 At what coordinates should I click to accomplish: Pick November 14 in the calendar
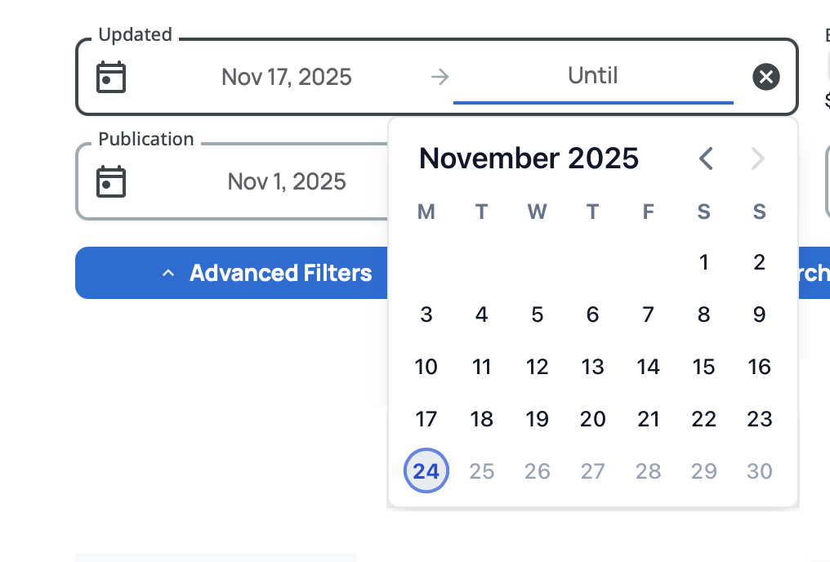pyautogui.click(x=649, y=367)
